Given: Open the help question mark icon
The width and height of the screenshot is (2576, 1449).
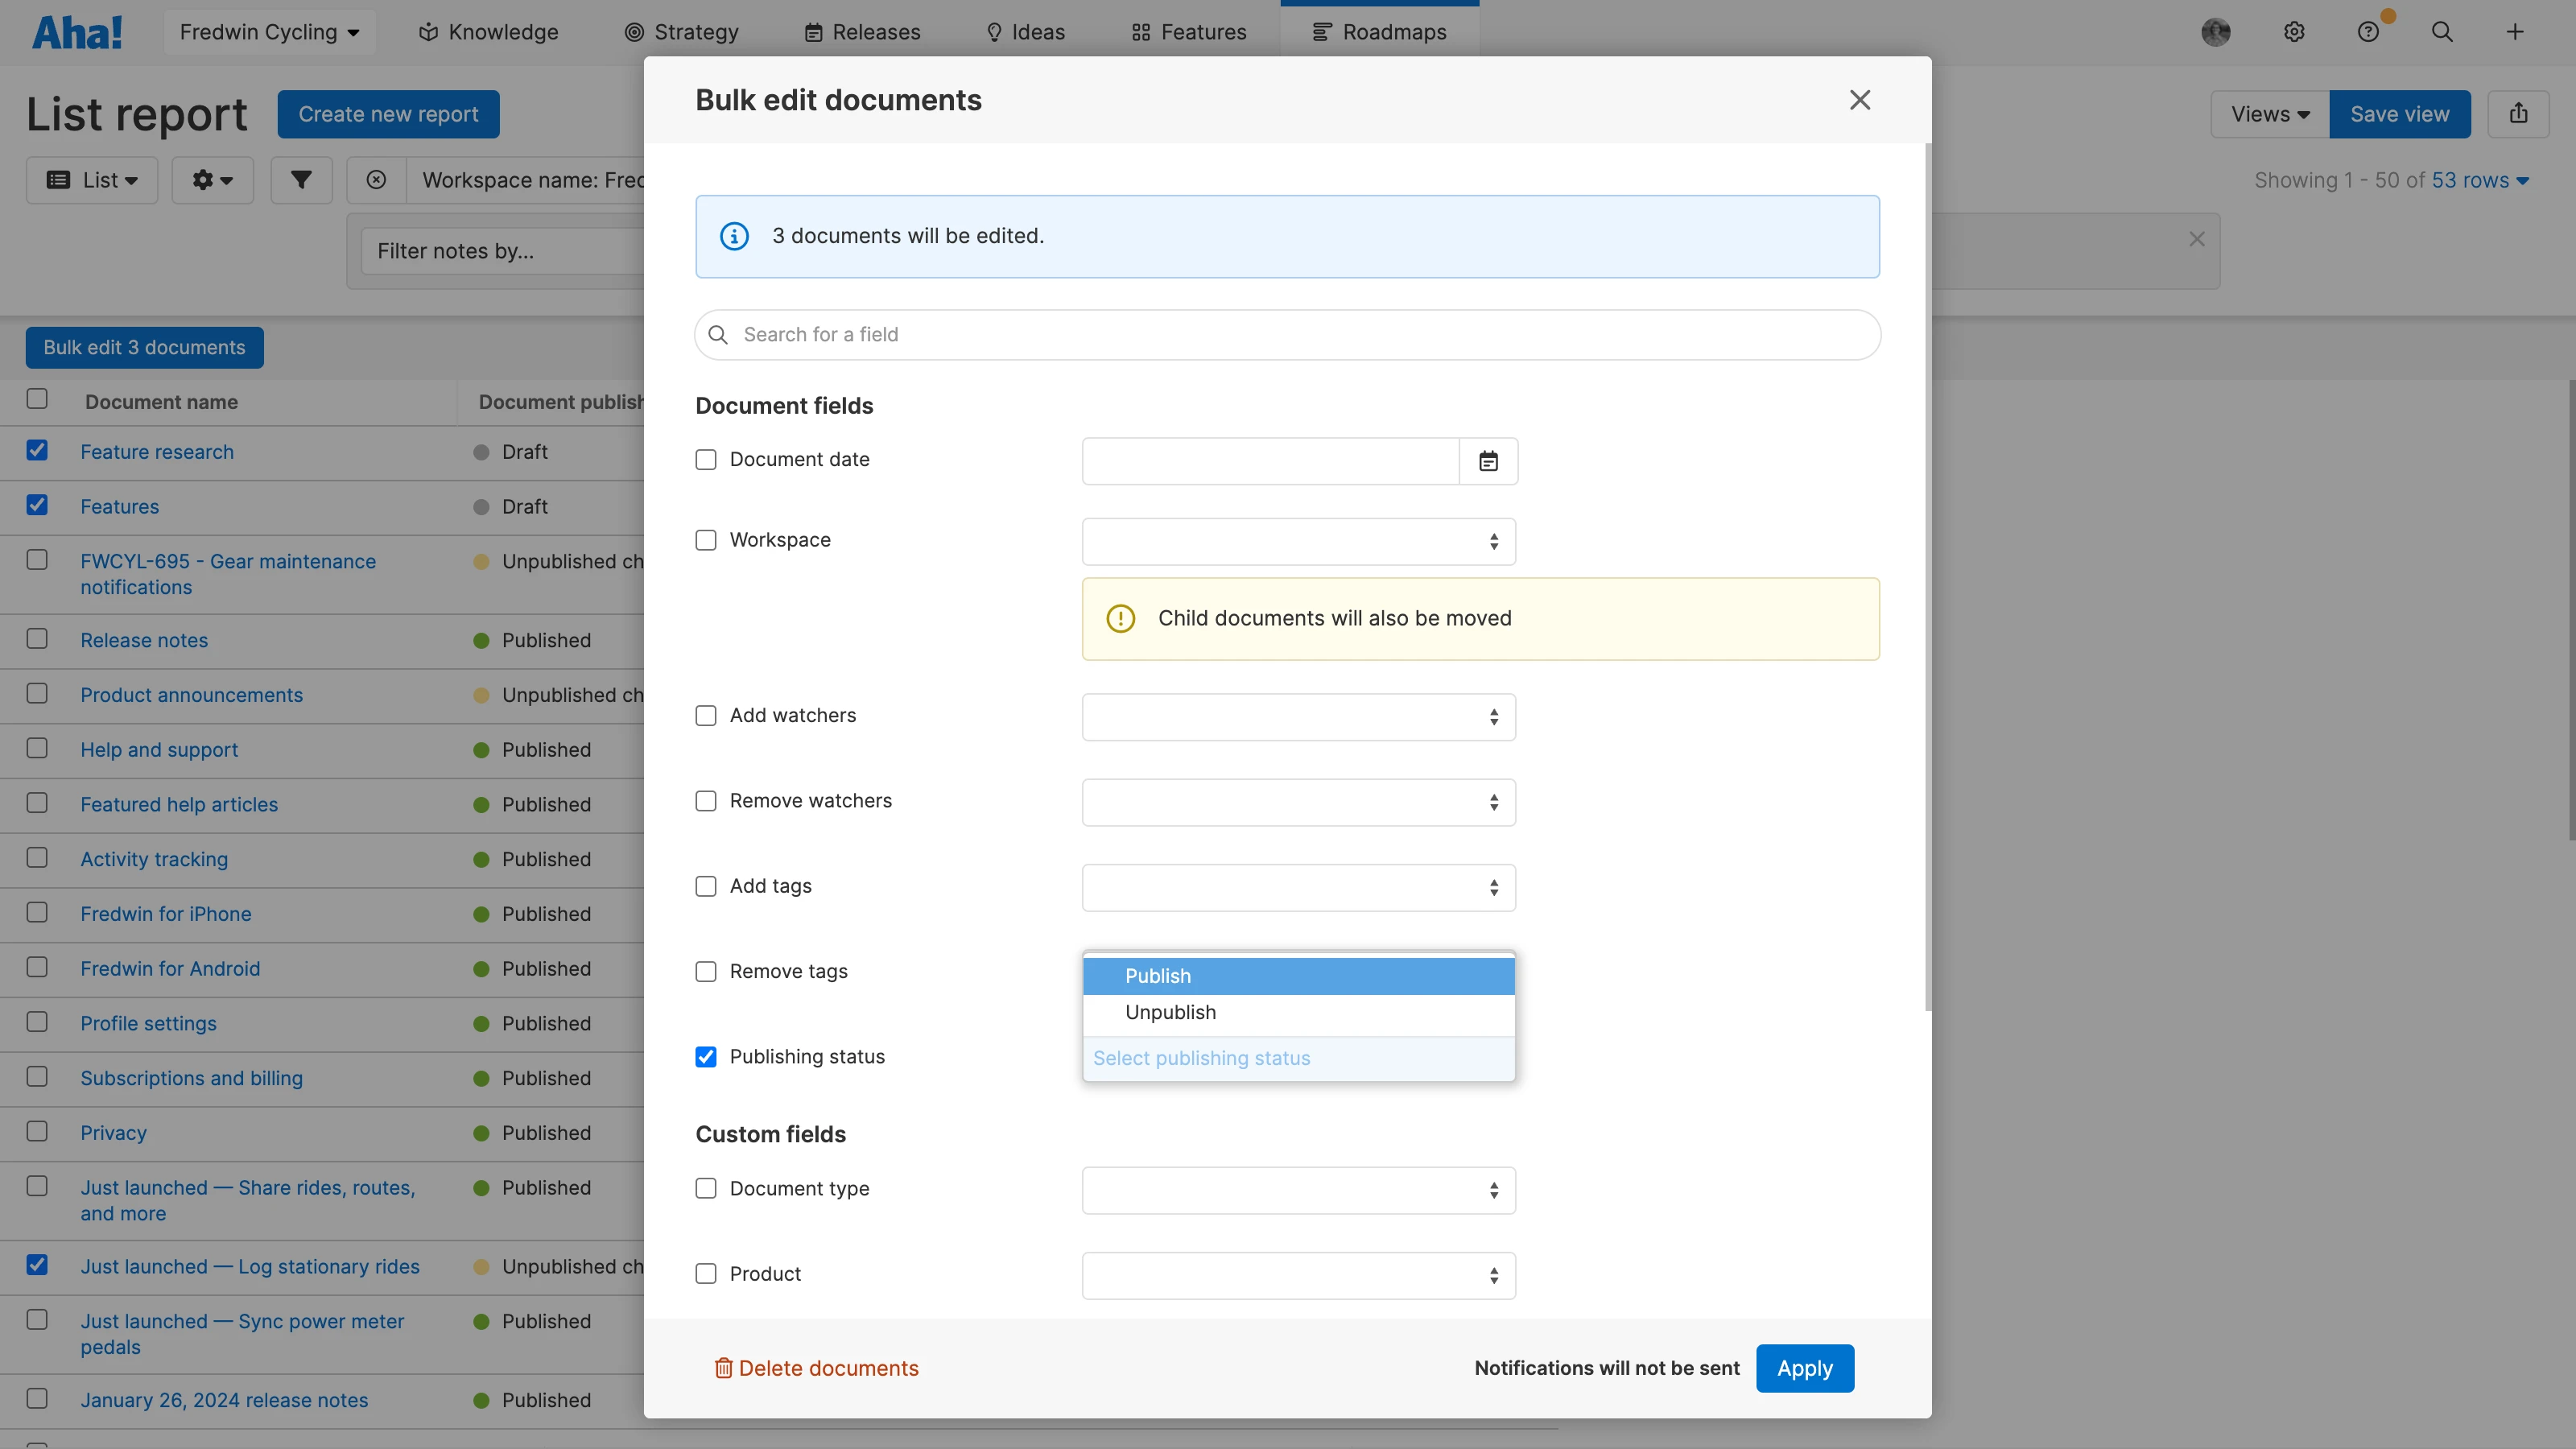Looking at the screenshot, I should coord(2368,32).
